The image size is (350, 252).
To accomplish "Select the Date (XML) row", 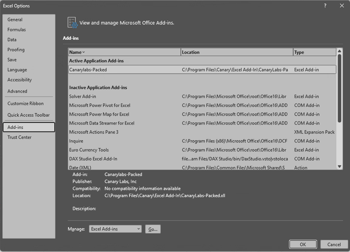I will (x=202, y=167).
